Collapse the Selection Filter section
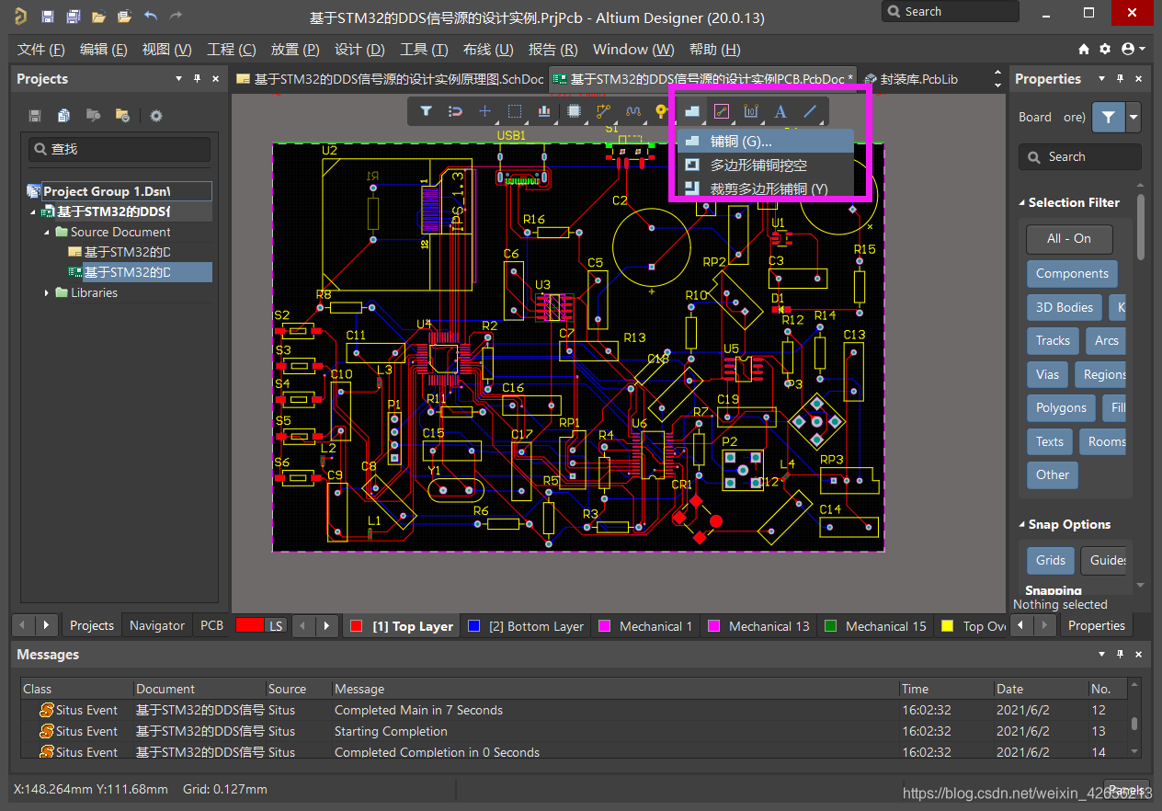1162x811 pixels. (1021, 202)
